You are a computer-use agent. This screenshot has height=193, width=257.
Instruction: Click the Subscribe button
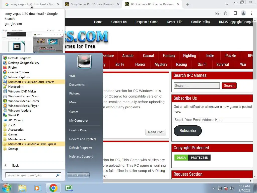pos(187,131)
